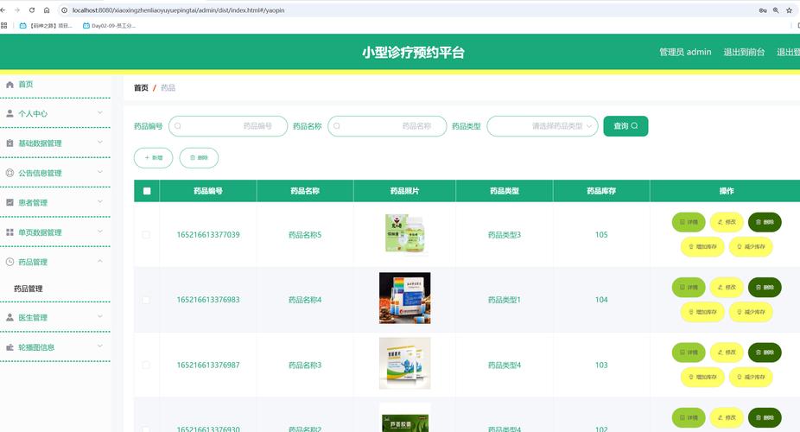
Task: Click the site info icon before the URL
Action: (x=64, y=10)
